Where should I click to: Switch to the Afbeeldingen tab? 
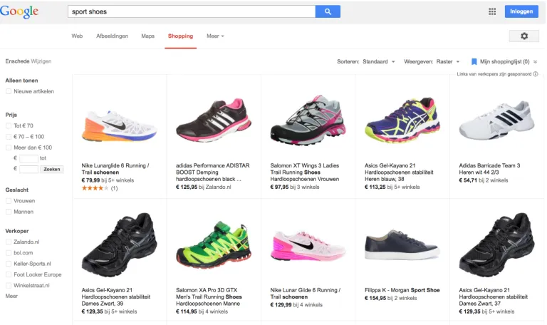point(112,36)
